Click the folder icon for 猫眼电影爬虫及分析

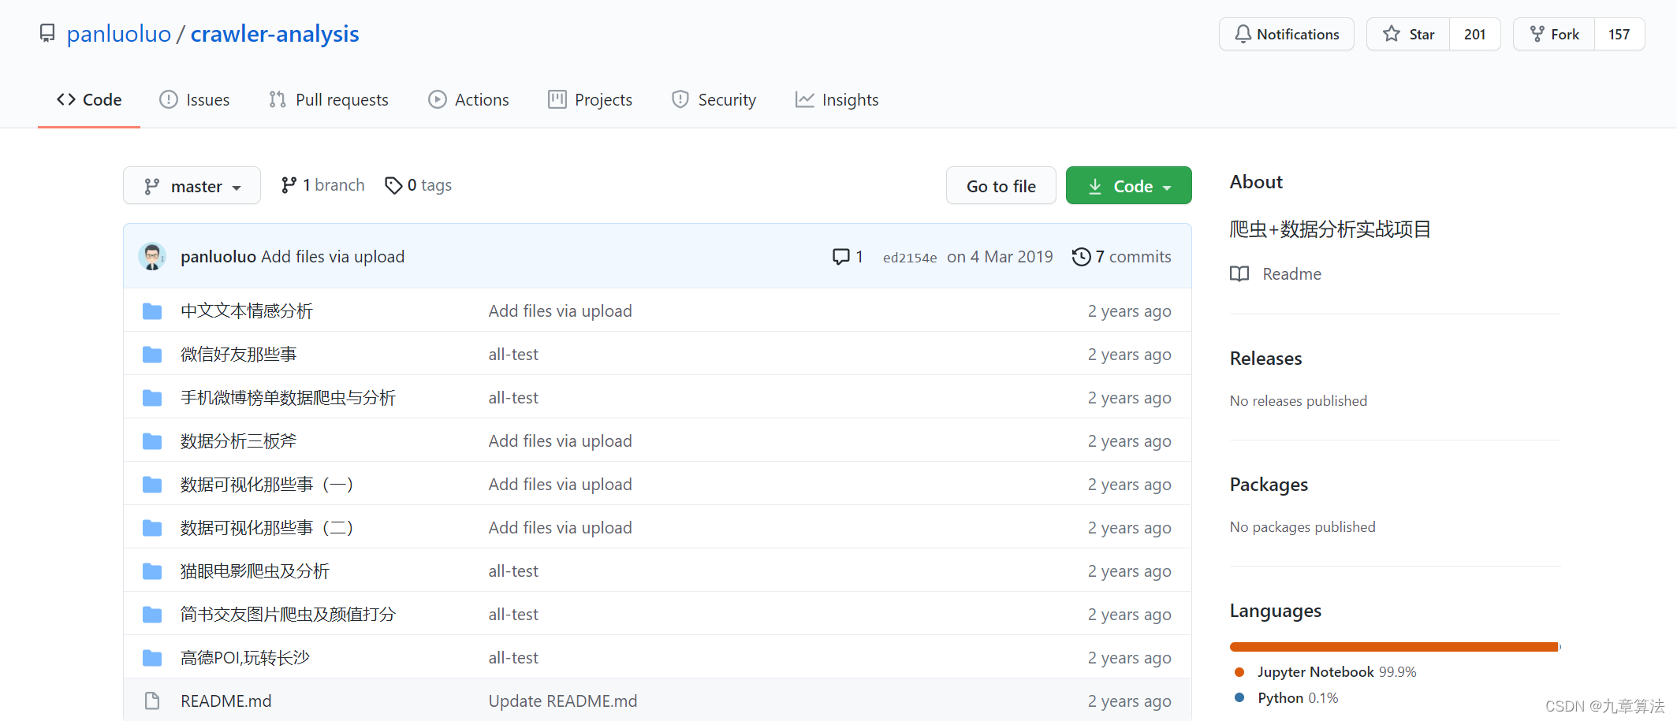point(152,571)
